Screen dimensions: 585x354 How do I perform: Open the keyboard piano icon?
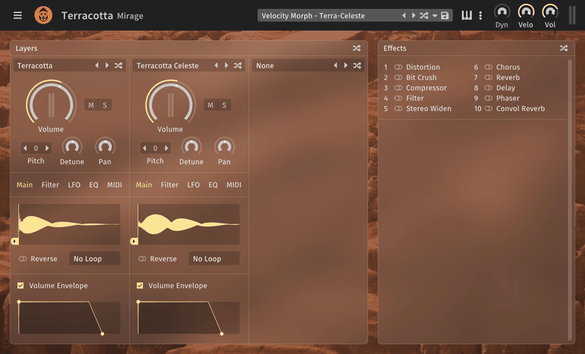point(467,15)
